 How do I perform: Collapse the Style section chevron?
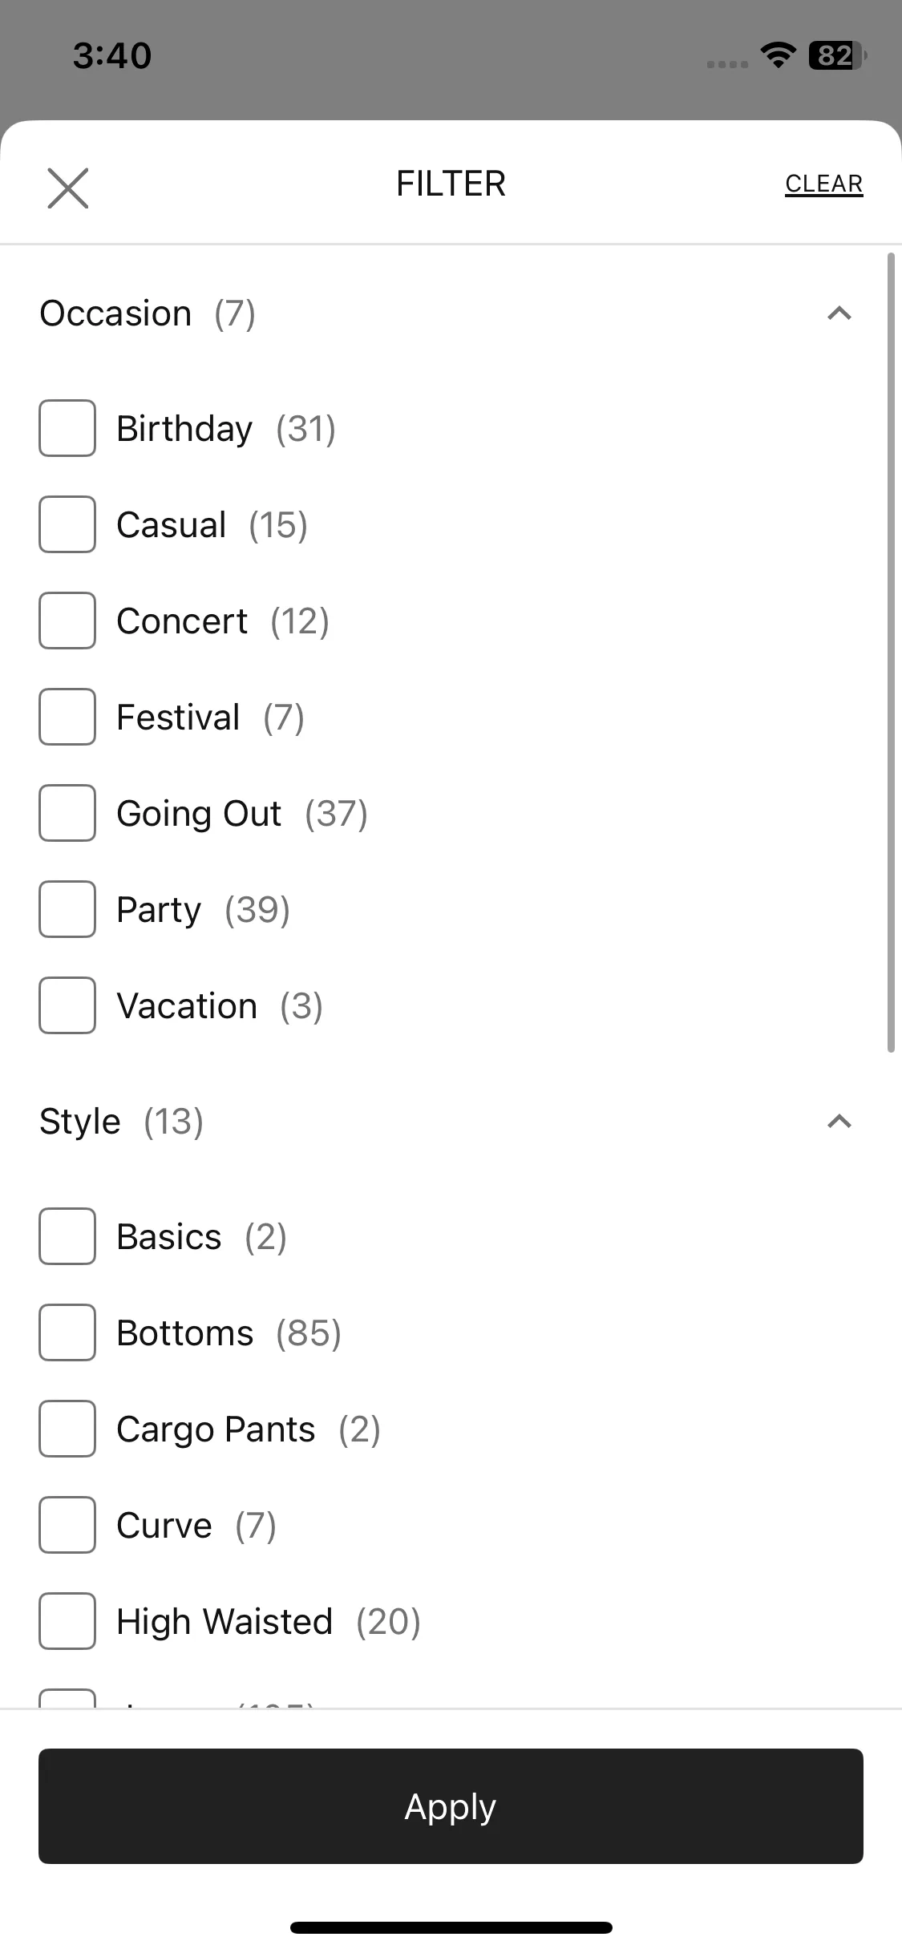point(839,1122)
